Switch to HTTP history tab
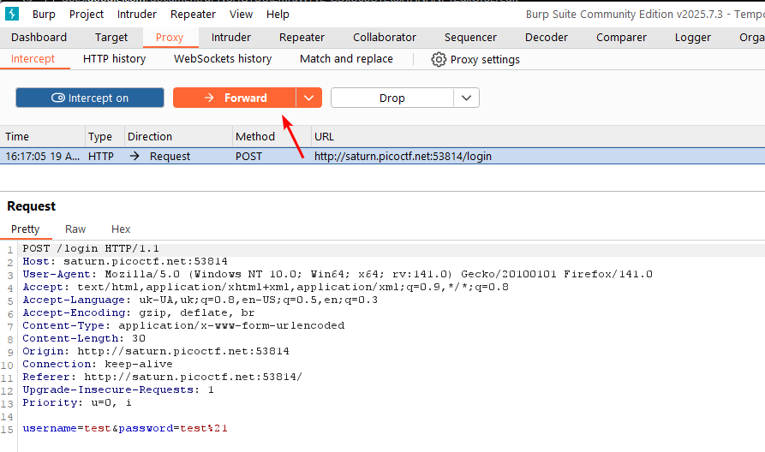Viewport: 765px width, 452px height. pos(114,59)
